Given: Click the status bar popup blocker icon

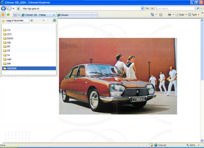Looking at the screenshot, I should (151, 145).
